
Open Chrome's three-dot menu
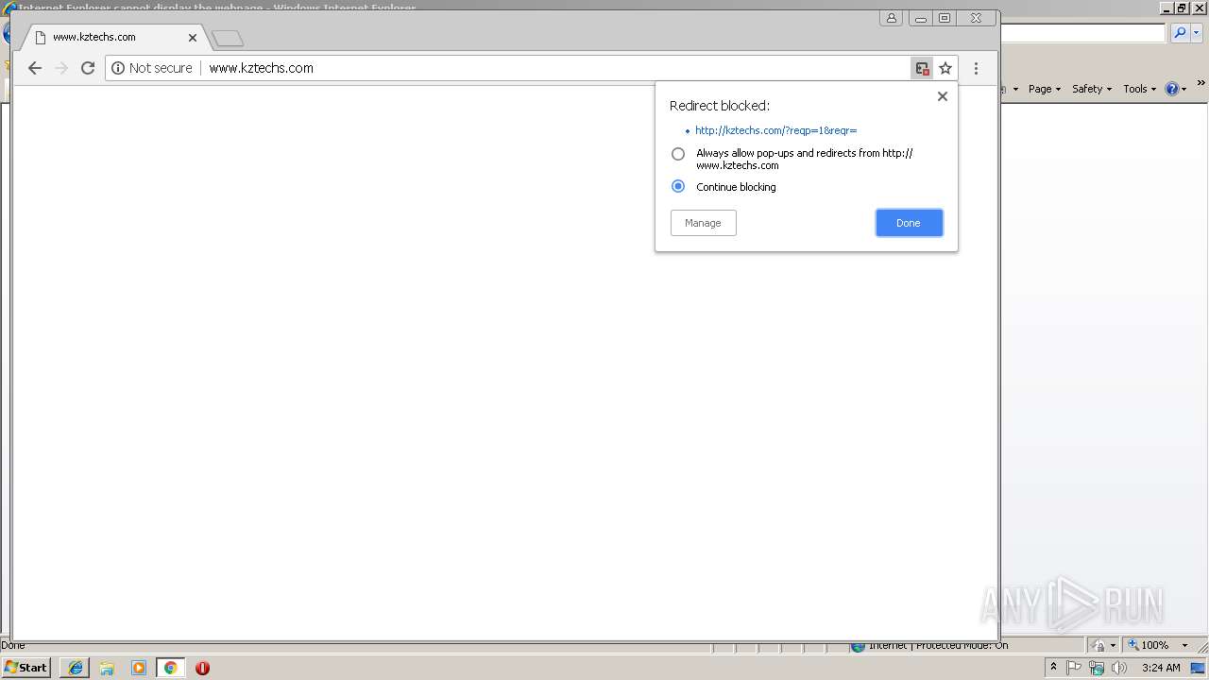pos(976,68)
